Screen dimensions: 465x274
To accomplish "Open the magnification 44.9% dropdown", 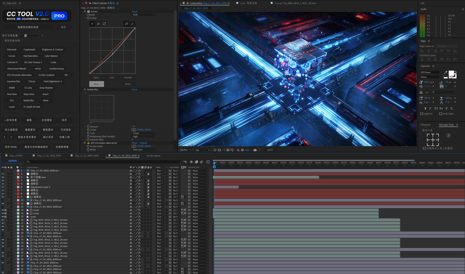I will [x=186, y=150].
